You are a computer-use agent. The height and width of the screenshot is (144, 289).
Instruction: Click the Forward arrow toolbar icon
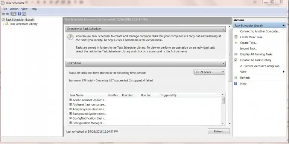8,14
